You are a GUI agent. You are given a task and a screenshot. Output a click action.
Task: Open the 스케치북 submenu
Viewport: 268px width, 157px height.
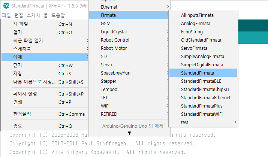(45, 49)
